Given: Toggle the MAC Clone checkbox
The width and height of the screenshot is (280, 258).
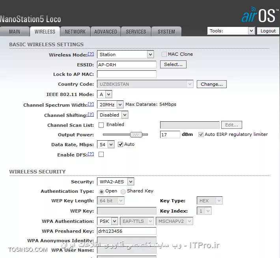Looking at the screenshot, I should point(164,54).
